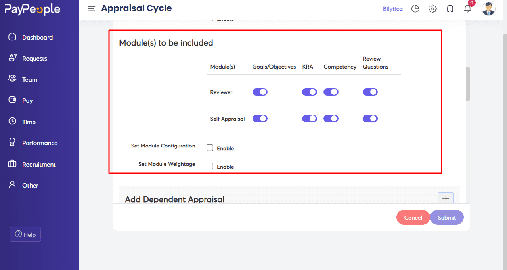Image resolution: width=507 pixels, height=270 pixels.
Task: Enable the Set Module Configuration checkbox
Action: pyautogui.click(x=210, y=148)
